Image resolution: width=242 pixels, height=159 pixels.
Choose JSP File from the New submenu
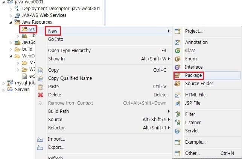207,103
